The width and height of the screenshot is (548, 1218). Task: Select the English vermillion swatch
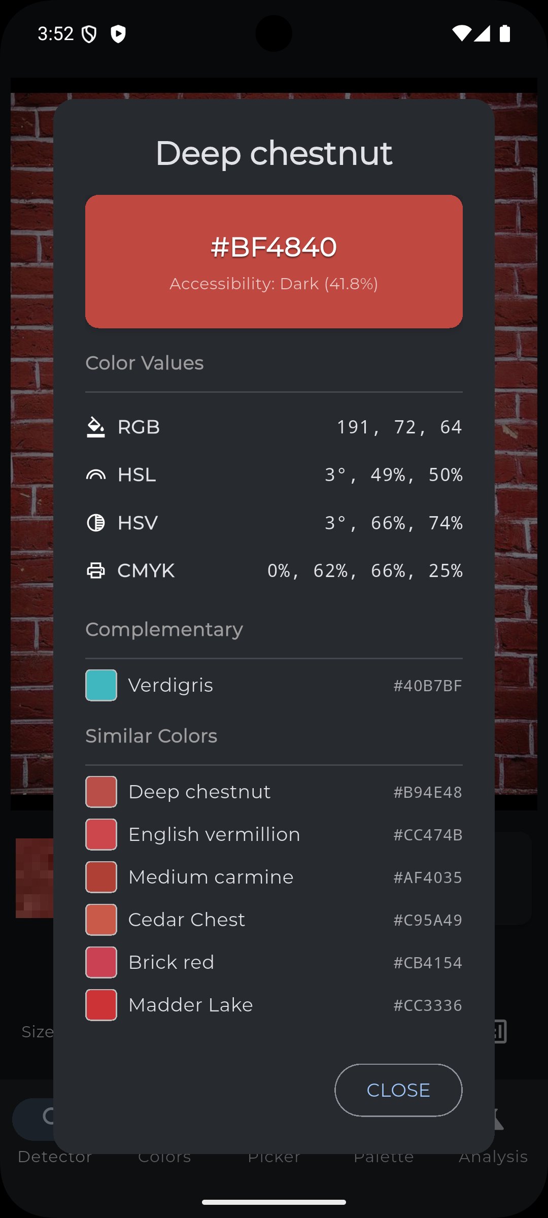[101, 834]
